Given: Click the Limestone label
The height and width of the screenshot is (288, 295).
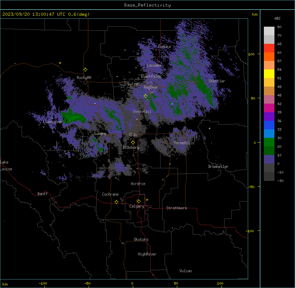Looking at the screenshot, I should (52, 122).
